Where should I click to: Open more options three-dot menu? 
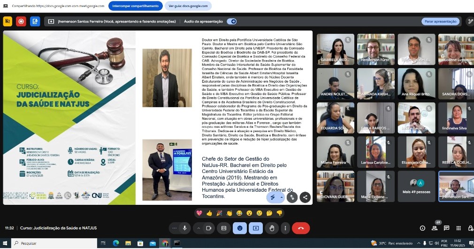285,228
